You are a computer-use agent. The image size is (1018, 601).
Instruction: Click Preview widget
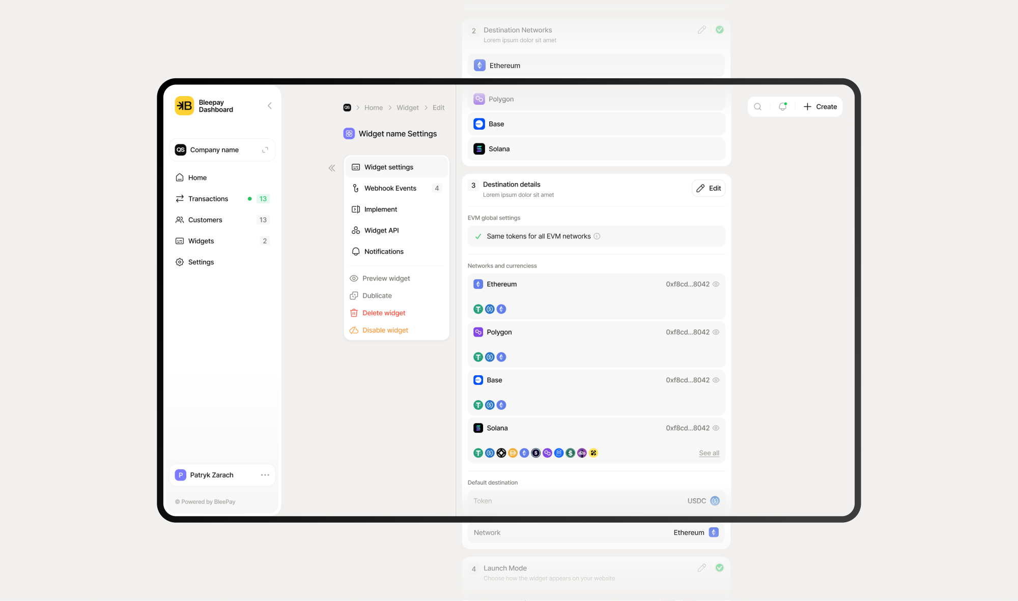[x=380, y=278]
